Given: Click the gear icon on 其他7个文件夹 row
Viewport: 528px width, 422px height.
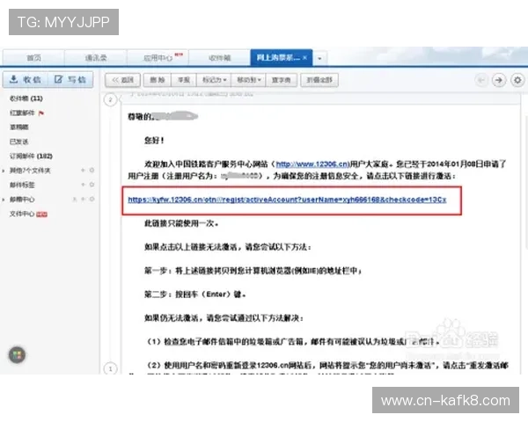Looking at the screenshot, I should tap(92, 171).
